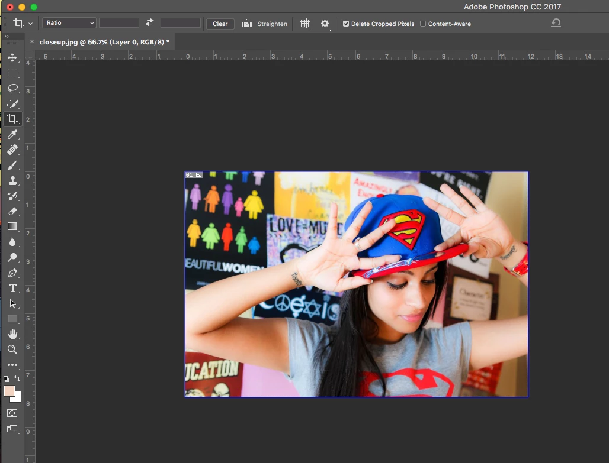
Task: Select the Crop tool in toolbar
Action: [12, 119]
